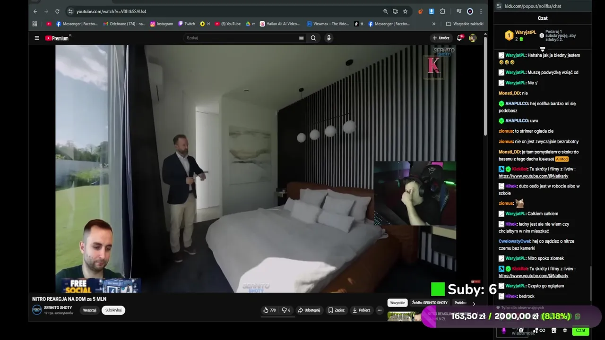The image size is (605, 340).
Task: Open the suggested video thumbnail below chips
Action: coord(404,316)
